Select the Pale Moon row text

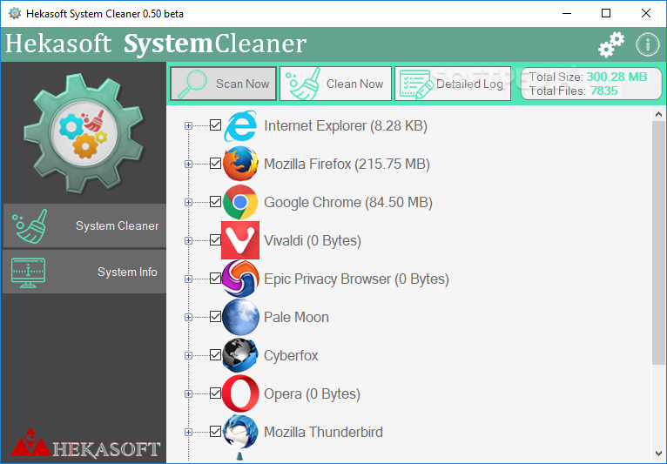pos(296,317)
